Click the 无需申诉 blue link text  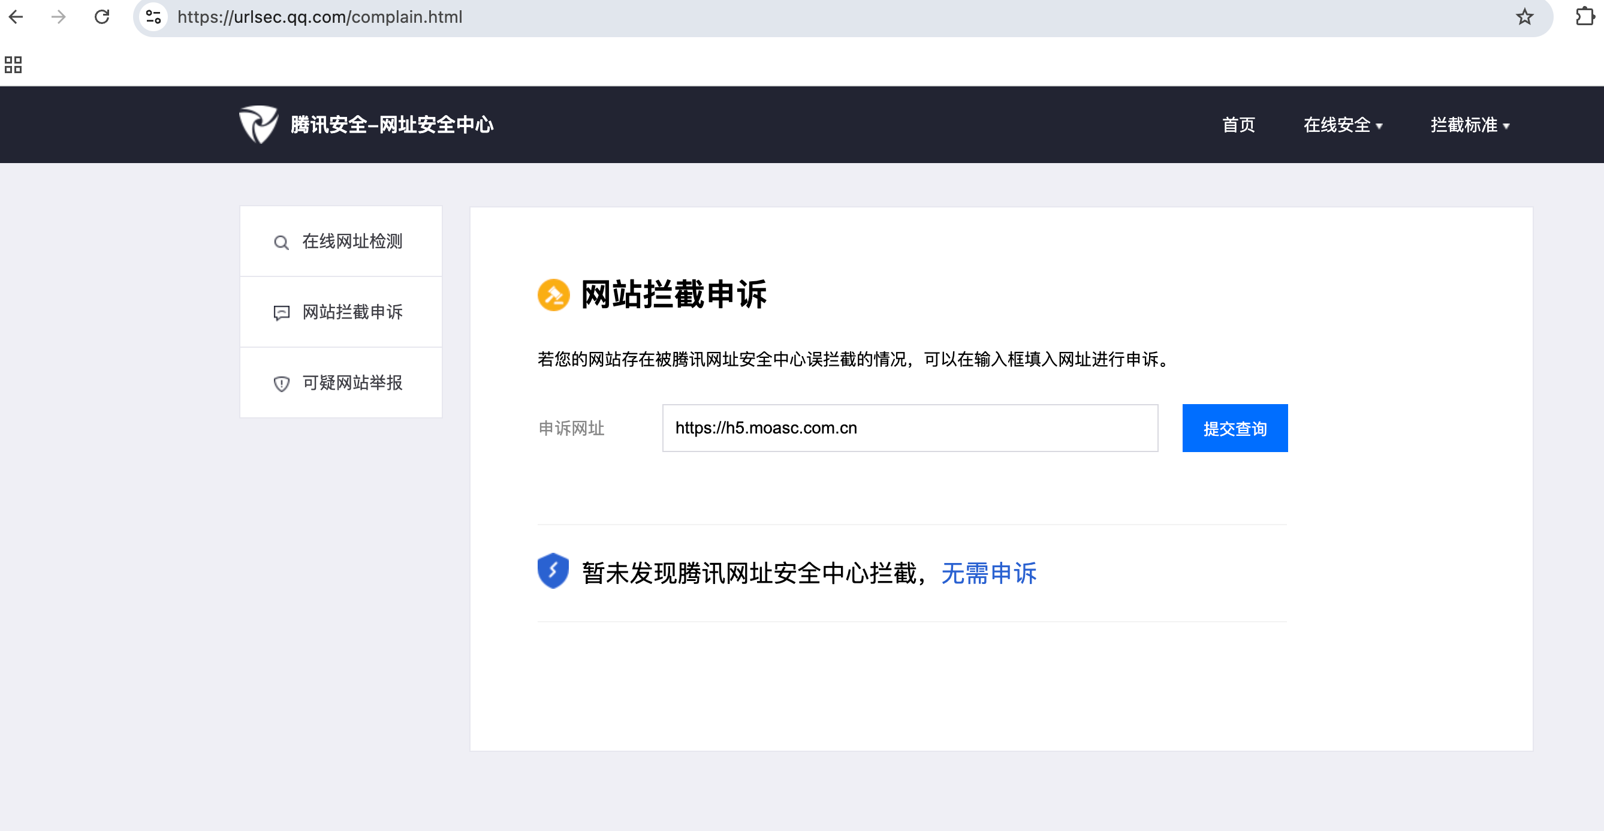988,573
